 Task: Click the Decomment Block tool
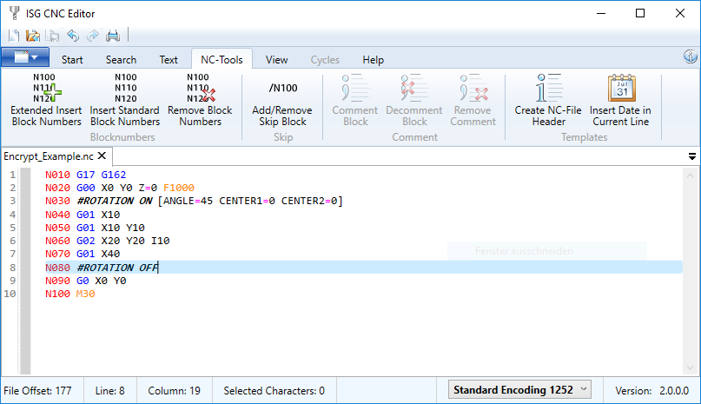point(414,100)
